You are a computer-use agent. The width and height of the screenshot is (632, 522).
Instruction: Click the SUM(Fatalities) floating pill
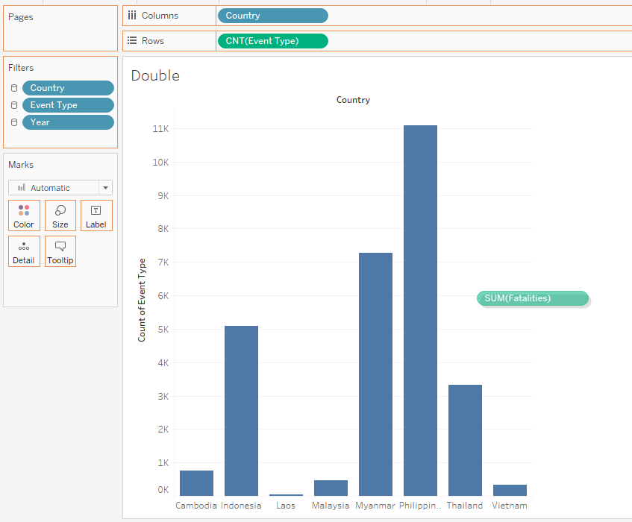532,298
